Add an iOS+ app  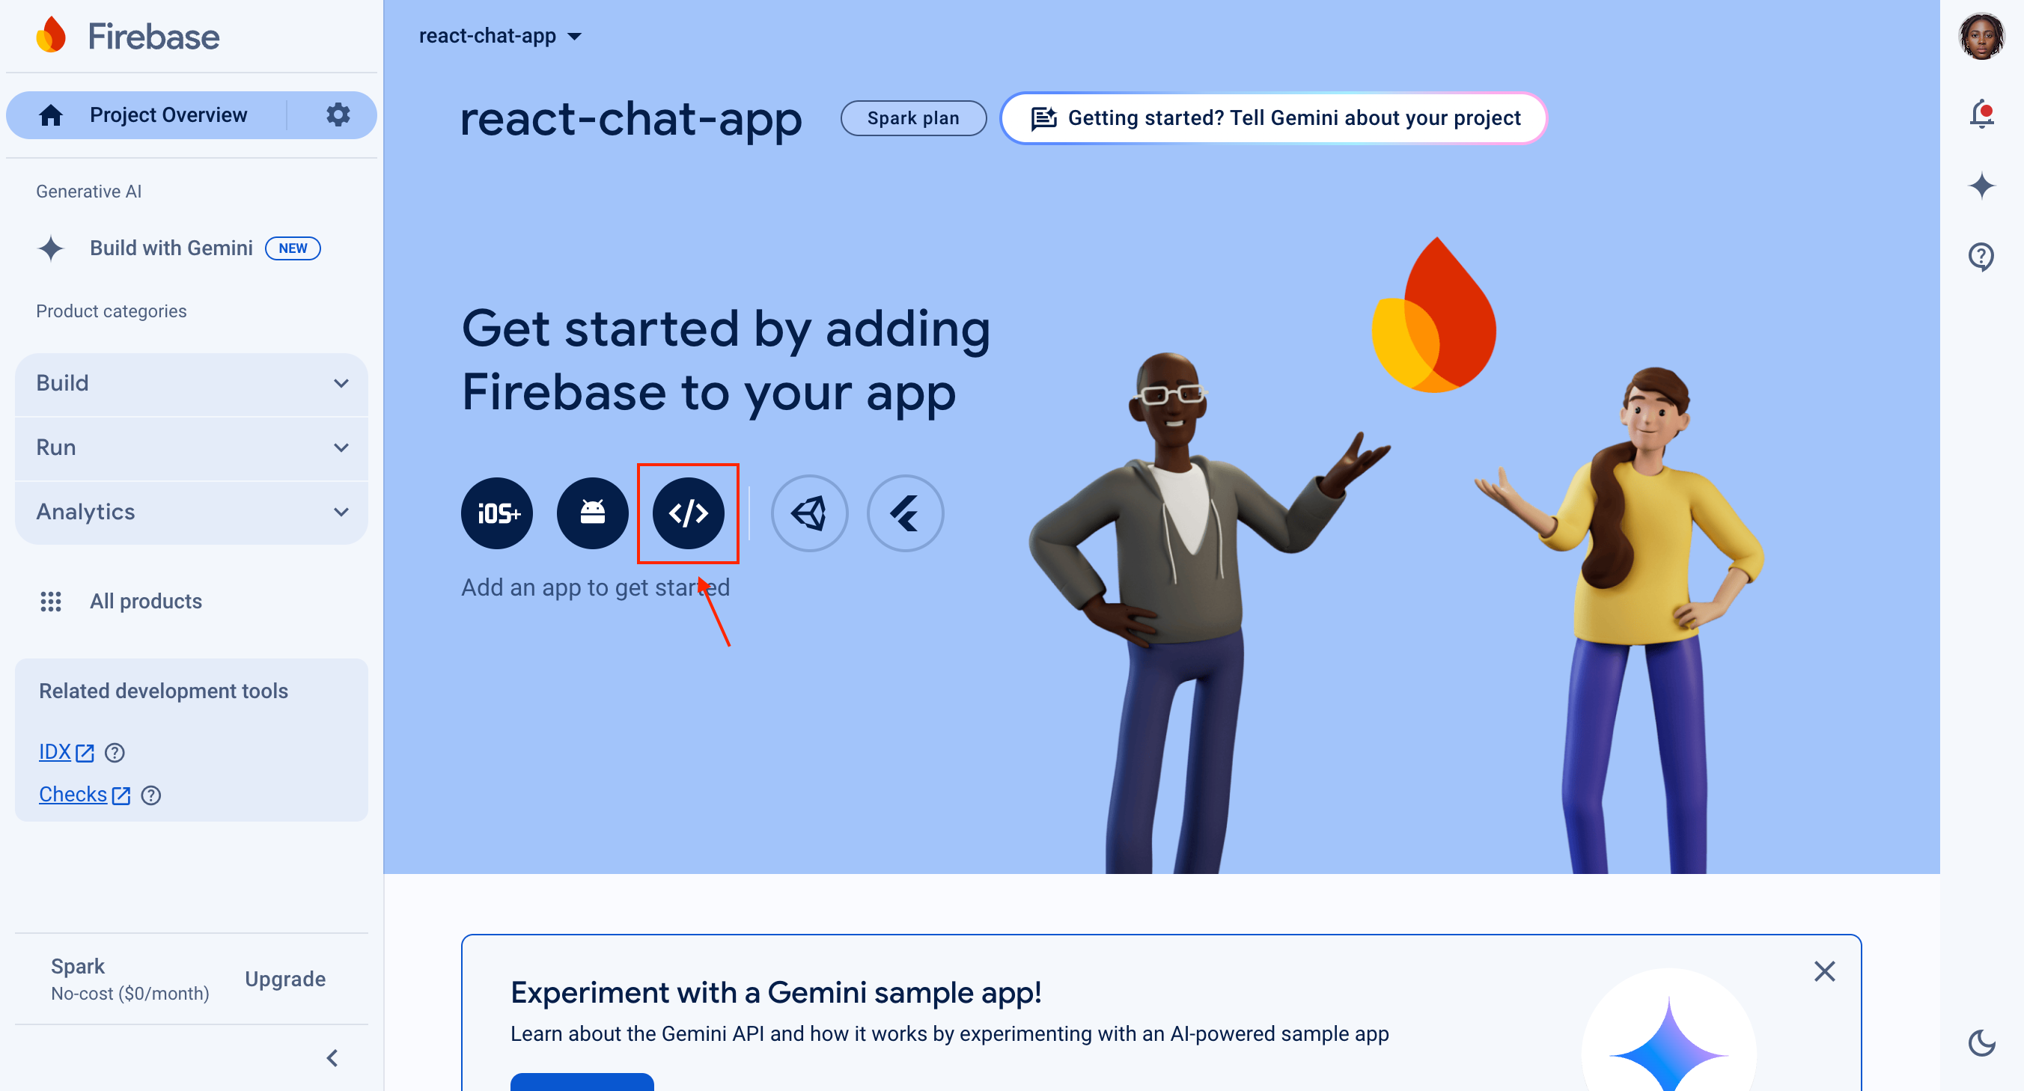click(496, 513)
